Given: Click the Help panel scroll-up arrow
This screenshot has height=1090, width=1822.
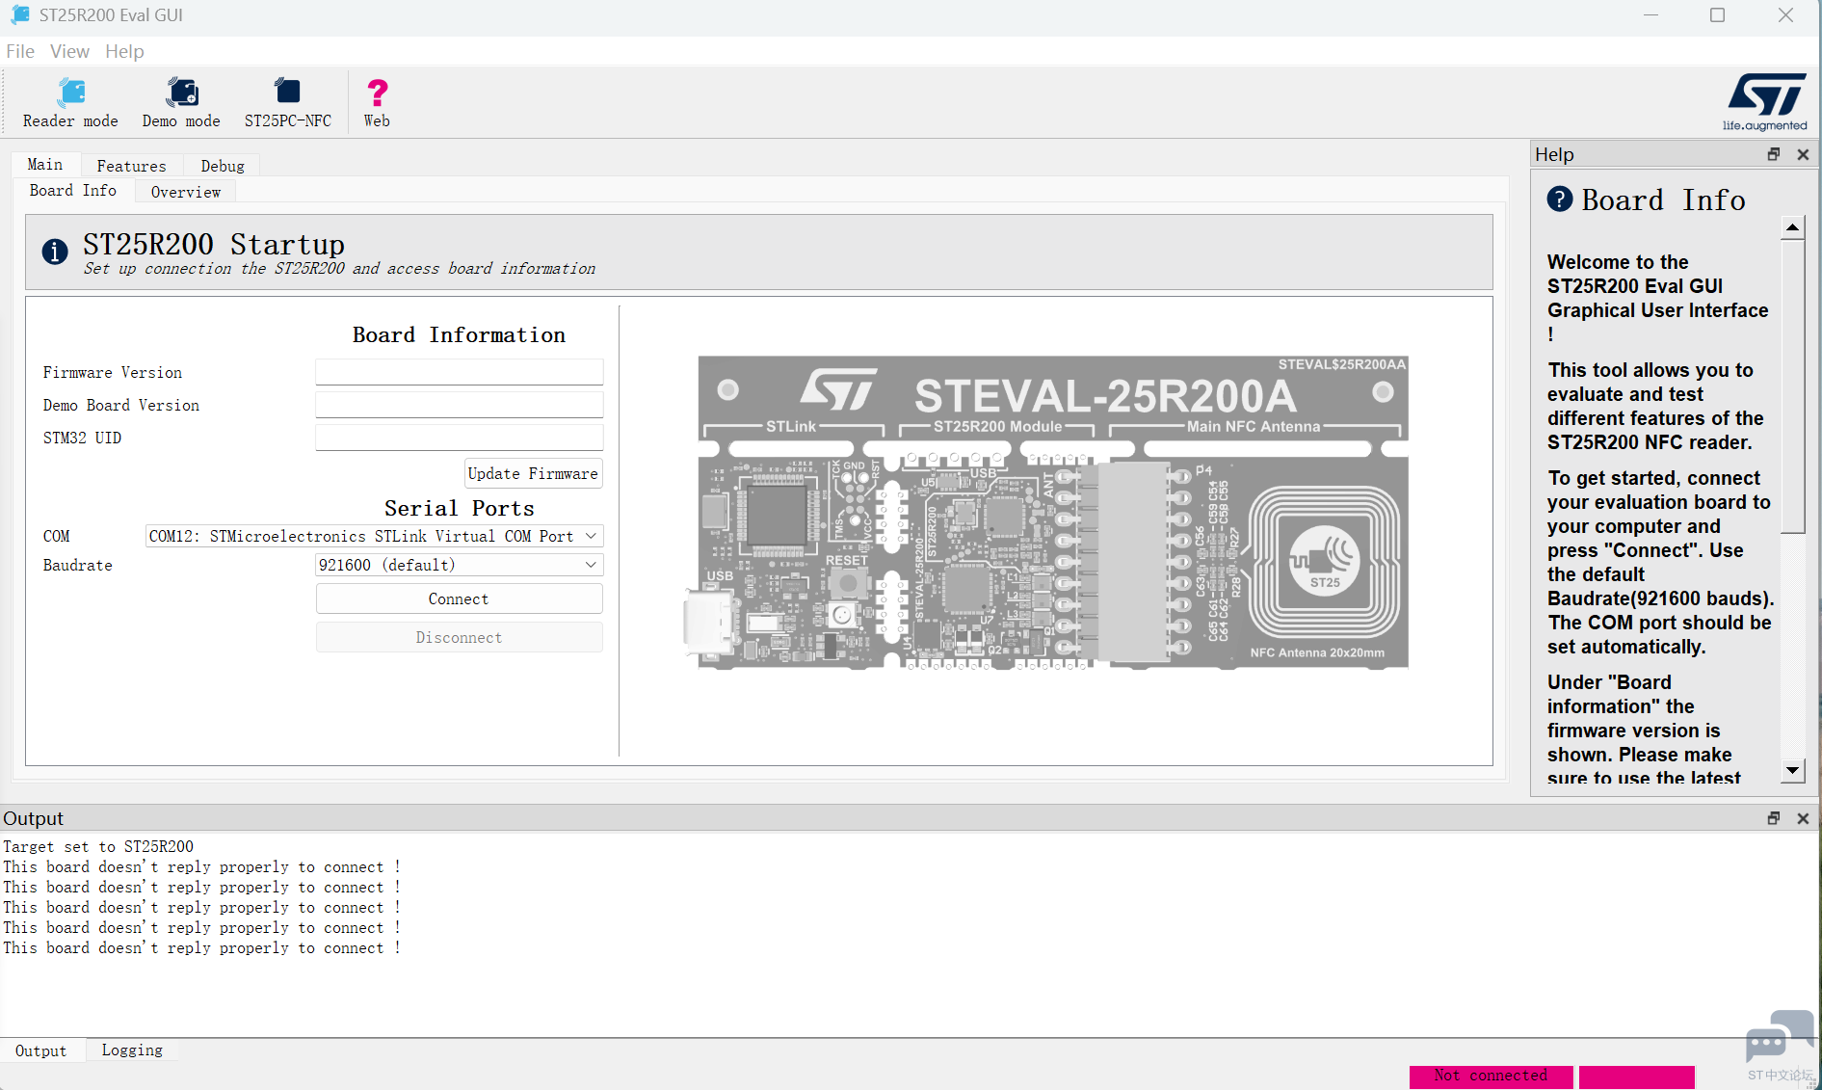Looking at the screenshot, I should (1792, 228).
